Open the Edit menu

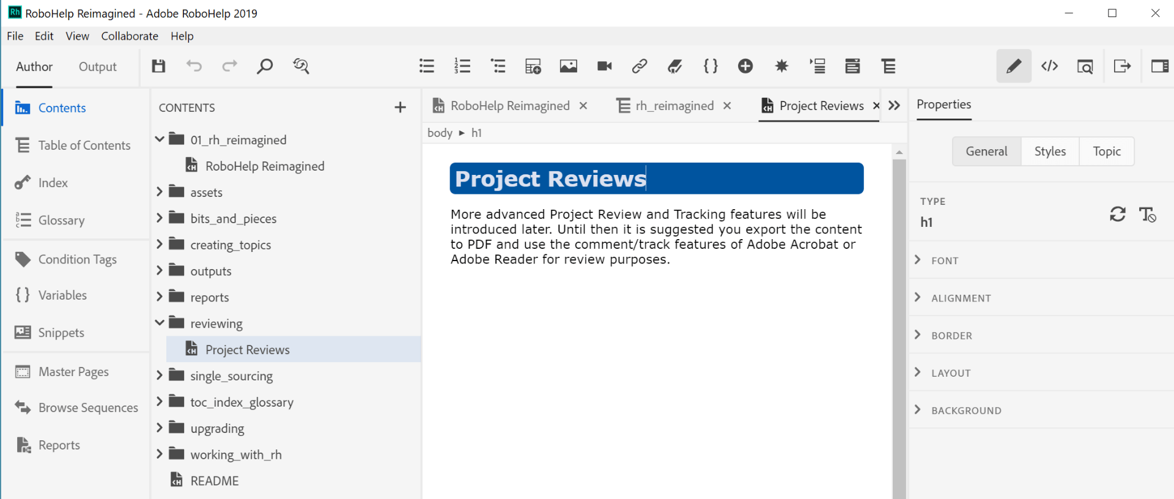[44, 36]
